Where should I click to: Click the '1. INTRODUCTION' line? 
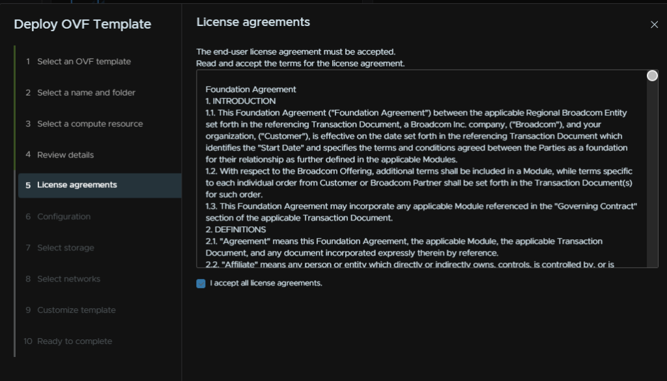[241, 101]
